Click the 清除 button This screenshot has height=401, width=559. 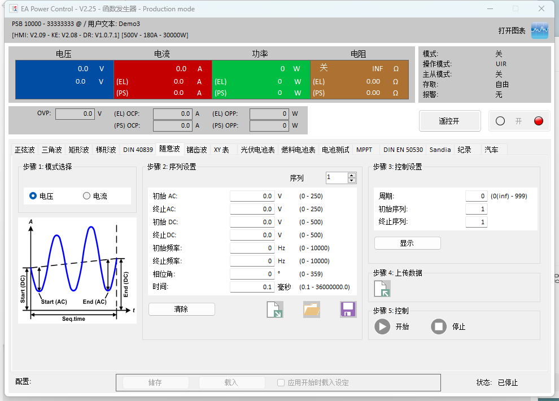point(181,309)
